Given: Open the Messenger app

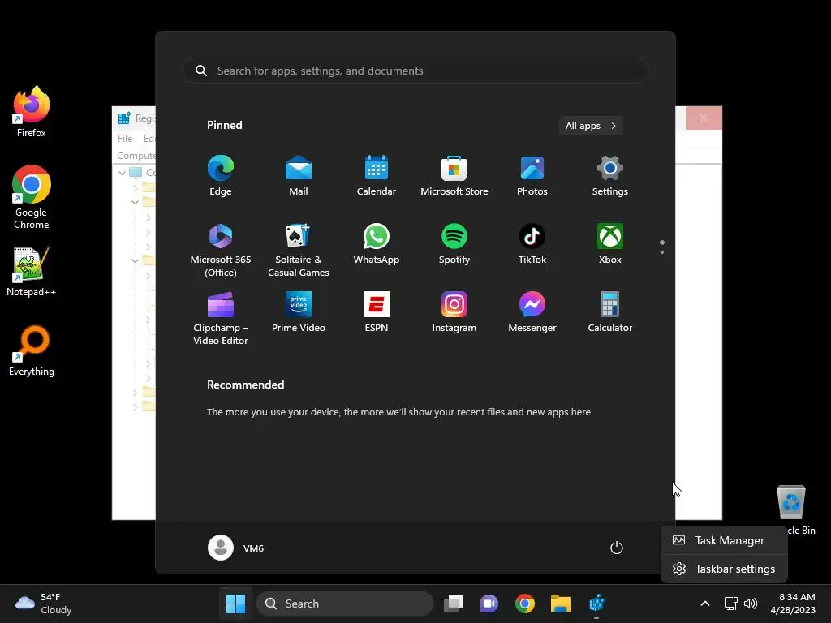Looking at the screenshot, I should [532, 311].
